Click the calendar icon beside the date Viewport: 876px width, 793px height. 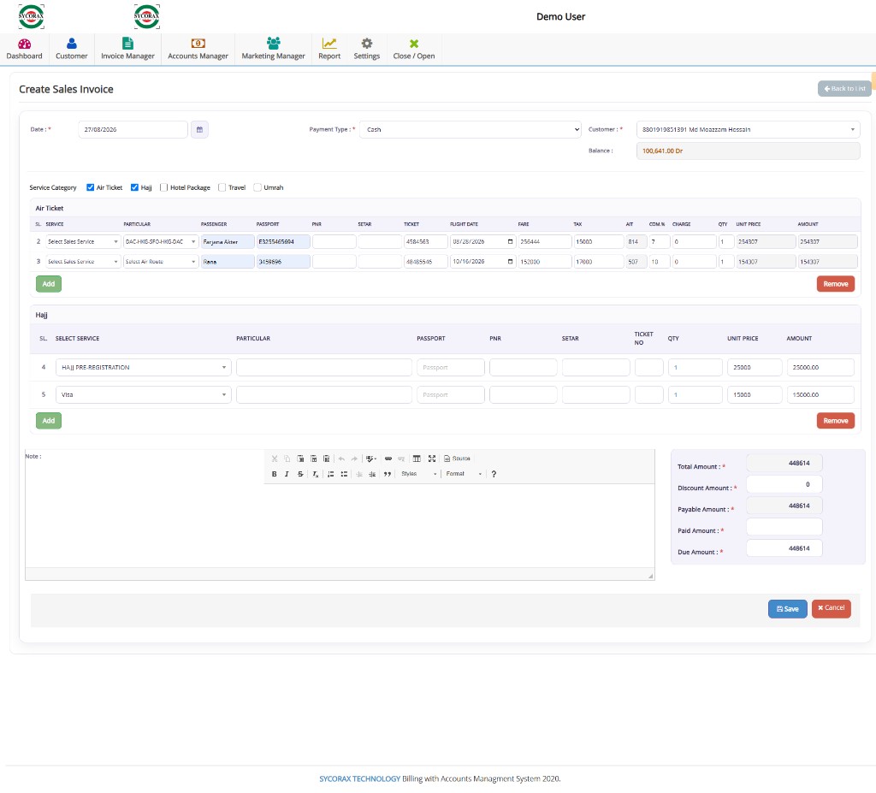tap(199, 130)
